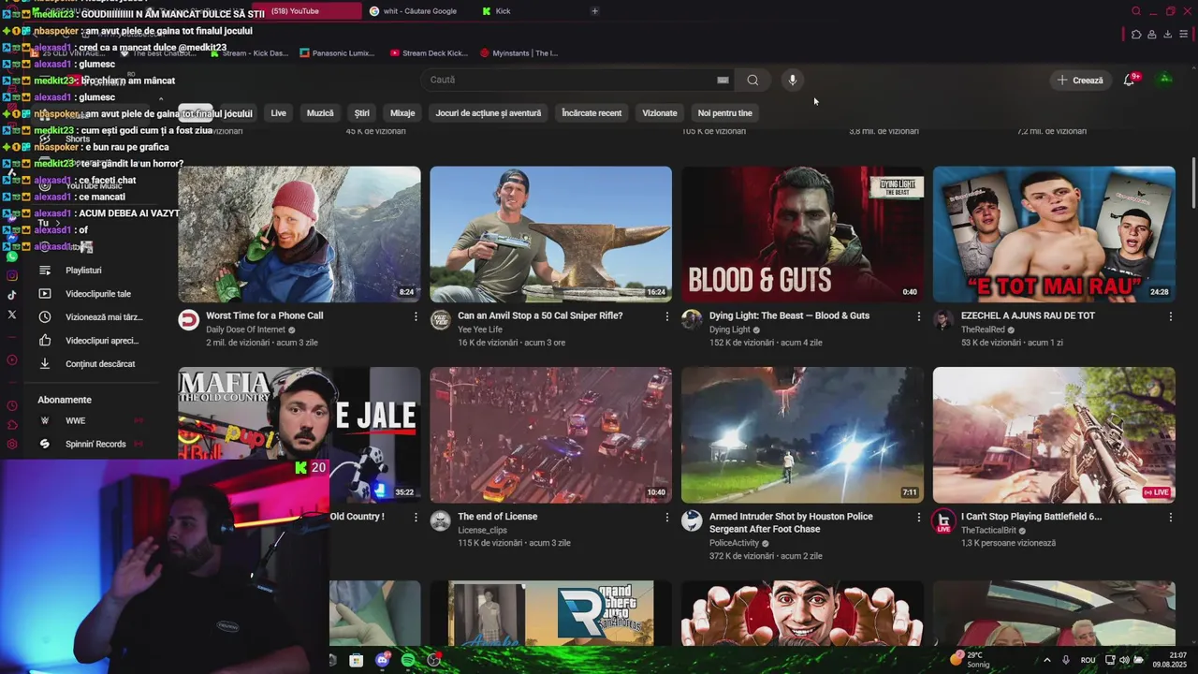
Task: Open License_clips channel avatar
Action: point(440,521)
